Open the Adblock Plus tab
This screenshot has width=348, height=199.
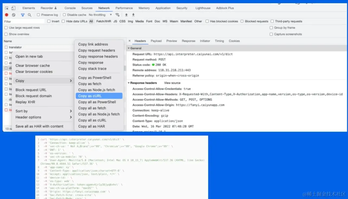coord(225,8)
